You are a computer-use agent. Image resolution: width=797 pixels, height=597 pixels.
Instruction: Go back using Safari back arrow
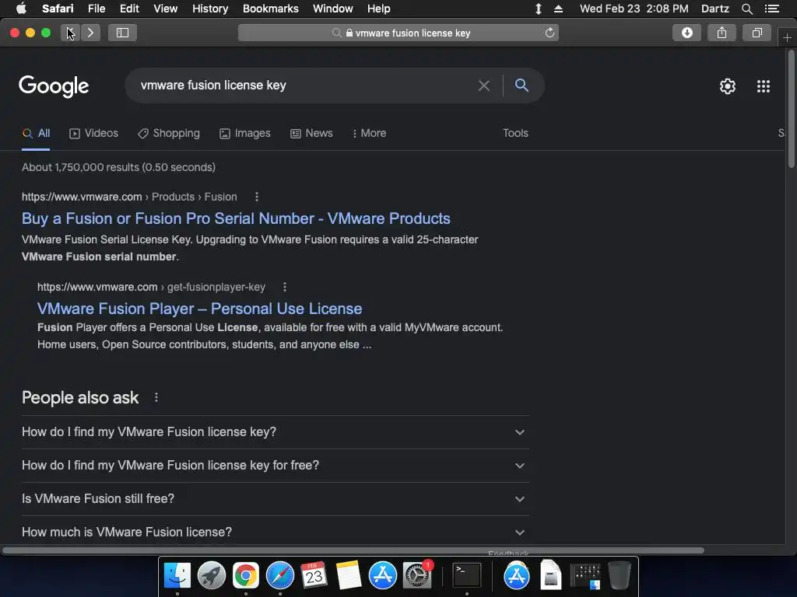[x=70, y=33]
